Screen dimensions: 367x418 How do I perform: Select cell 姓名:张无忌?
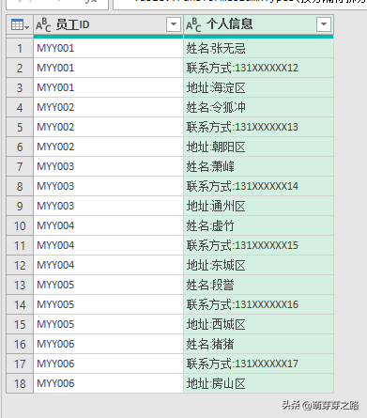tap(258, 48)
